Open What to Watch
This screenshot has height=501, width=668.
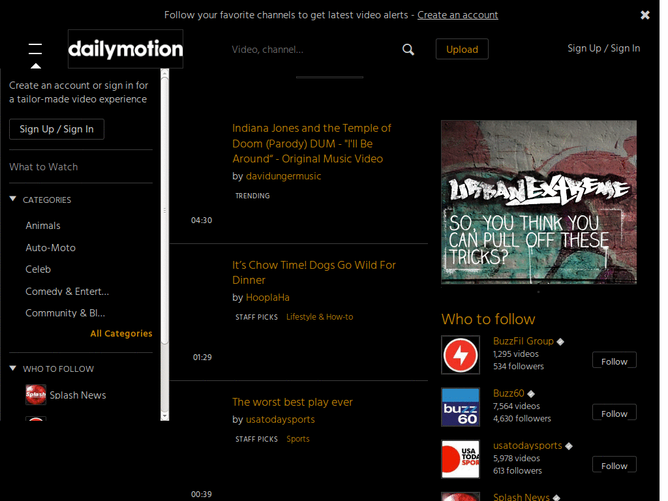[x=44, y=167]
